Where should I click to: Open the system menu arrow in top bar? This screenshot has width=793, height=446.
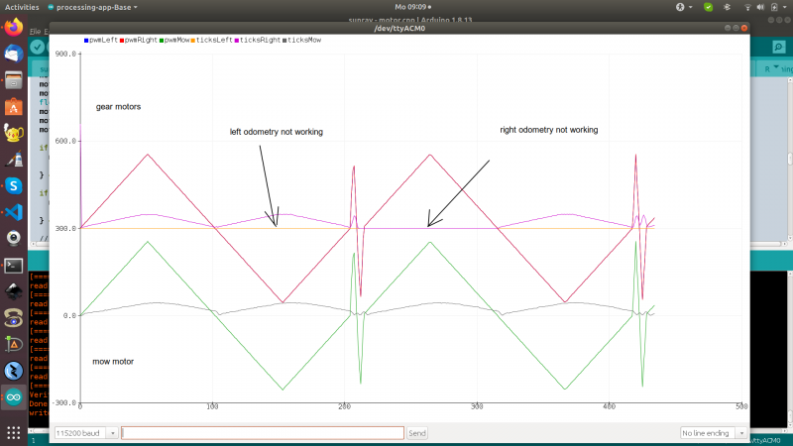click(785, 7)
